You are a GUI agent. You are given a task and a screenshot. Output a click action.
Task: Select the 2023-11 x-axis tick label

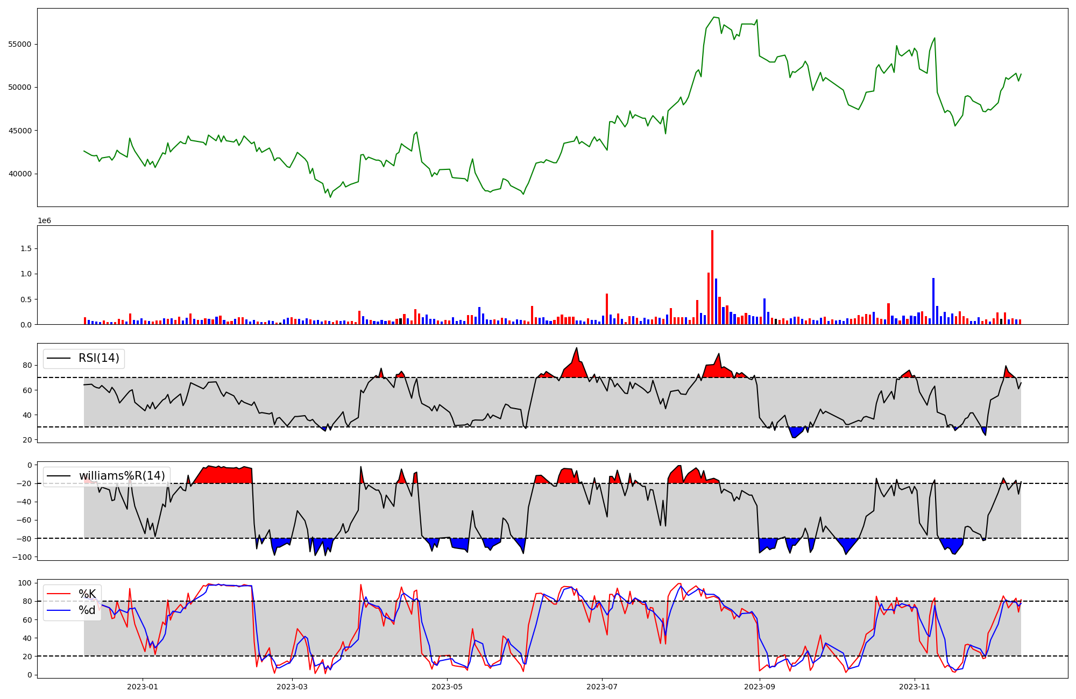coord(915,687)
